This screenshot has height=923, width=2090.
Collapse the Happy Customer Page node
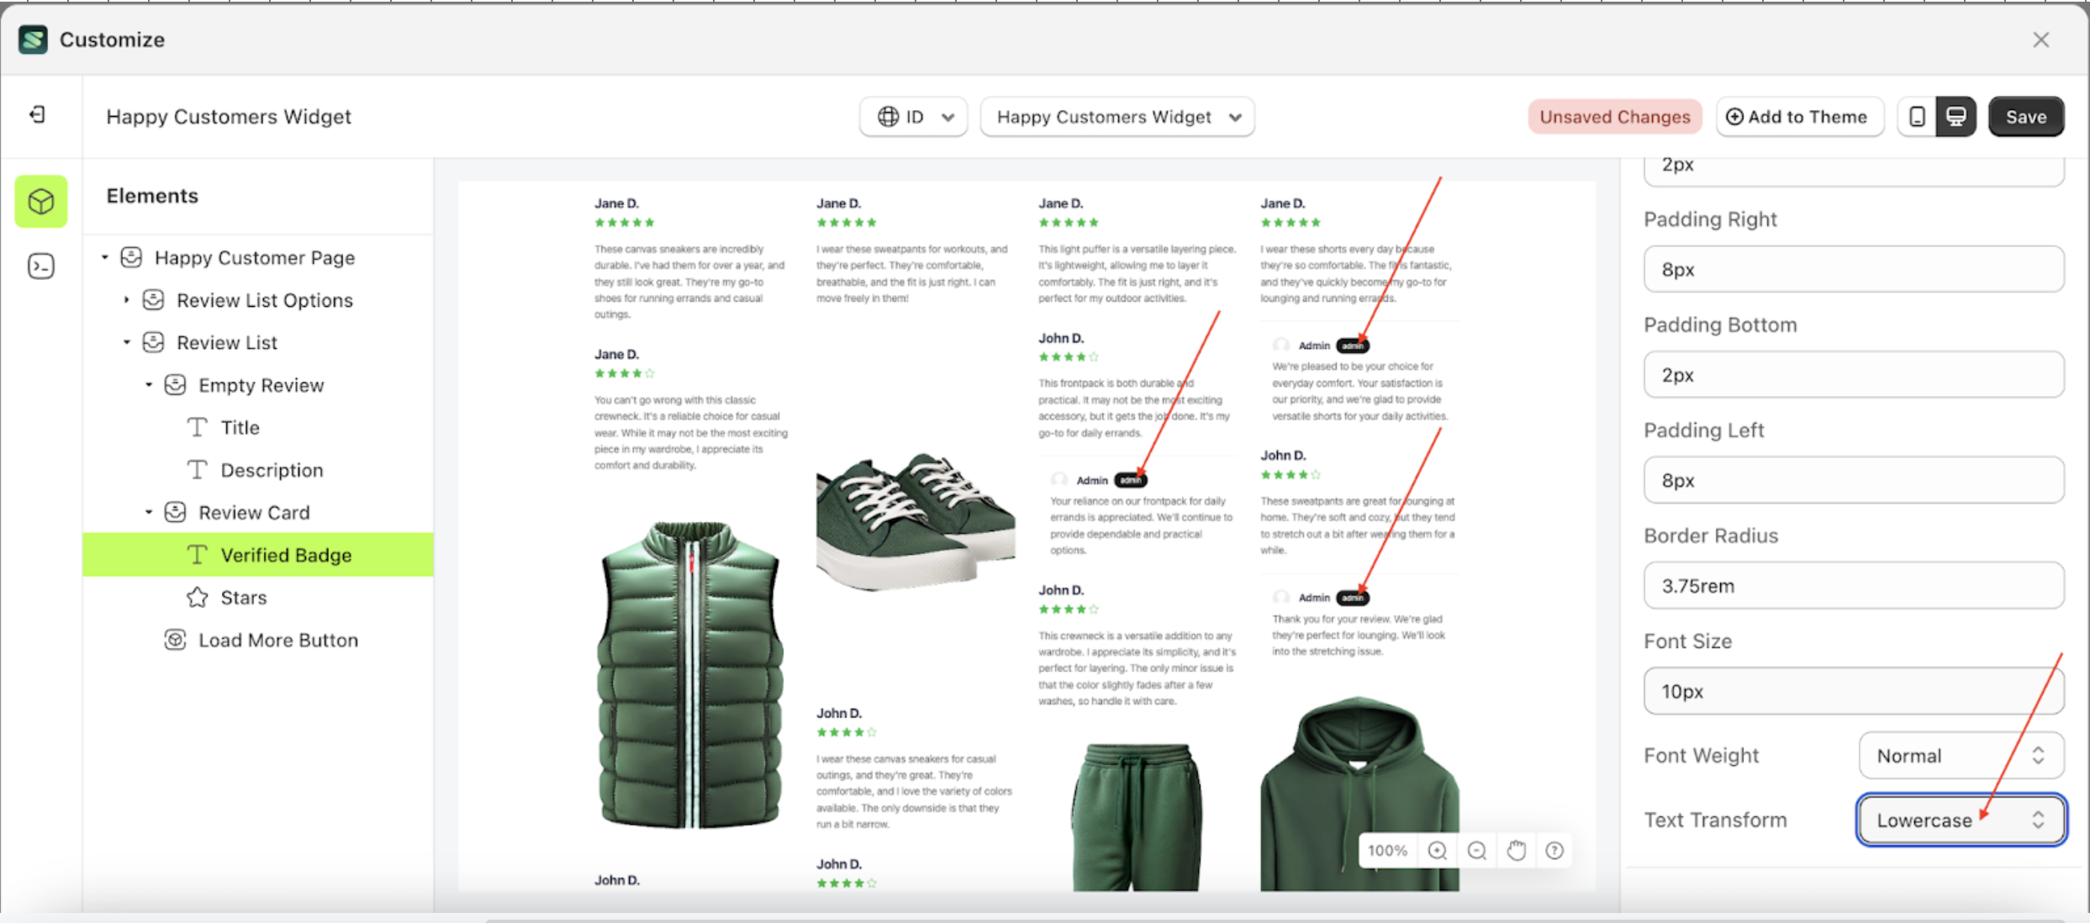coord(103,256)
